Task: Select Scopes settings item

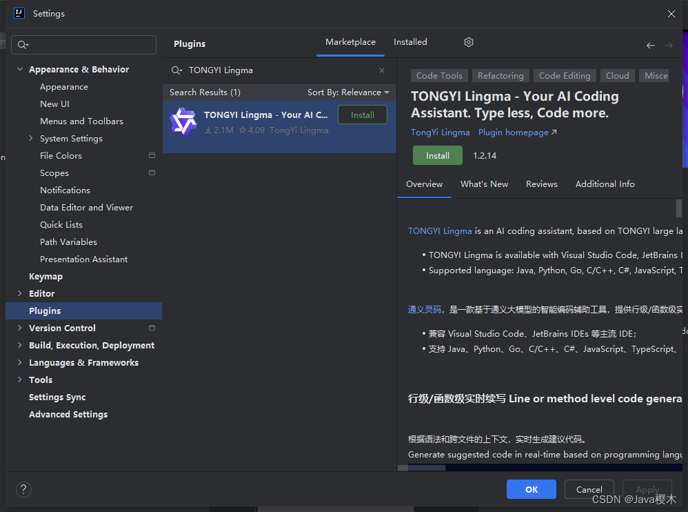Action: [54, 173]
